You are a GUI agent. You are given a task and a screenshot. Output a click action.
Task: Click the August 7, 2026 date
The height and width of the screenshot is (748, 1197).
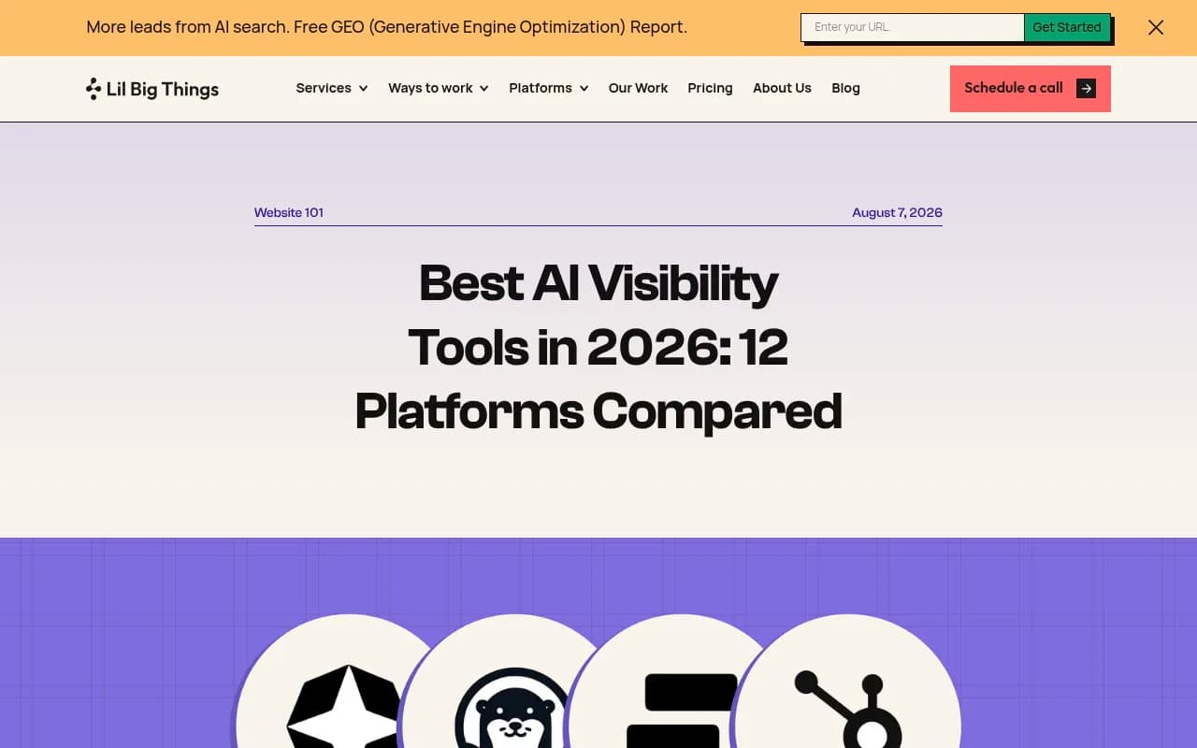pos(897,212)
